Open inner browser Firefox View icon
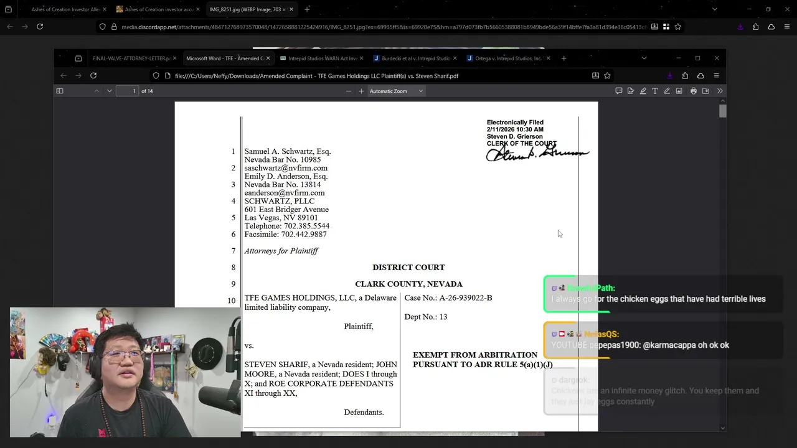The height and width of the screenshot is (448, 797). [78, 58]
